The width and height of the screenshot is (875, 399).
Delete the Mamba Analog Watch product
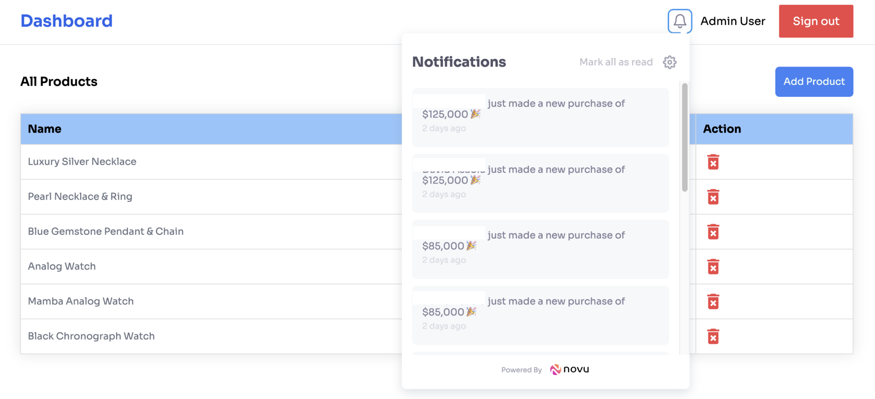tap(714, 302)
